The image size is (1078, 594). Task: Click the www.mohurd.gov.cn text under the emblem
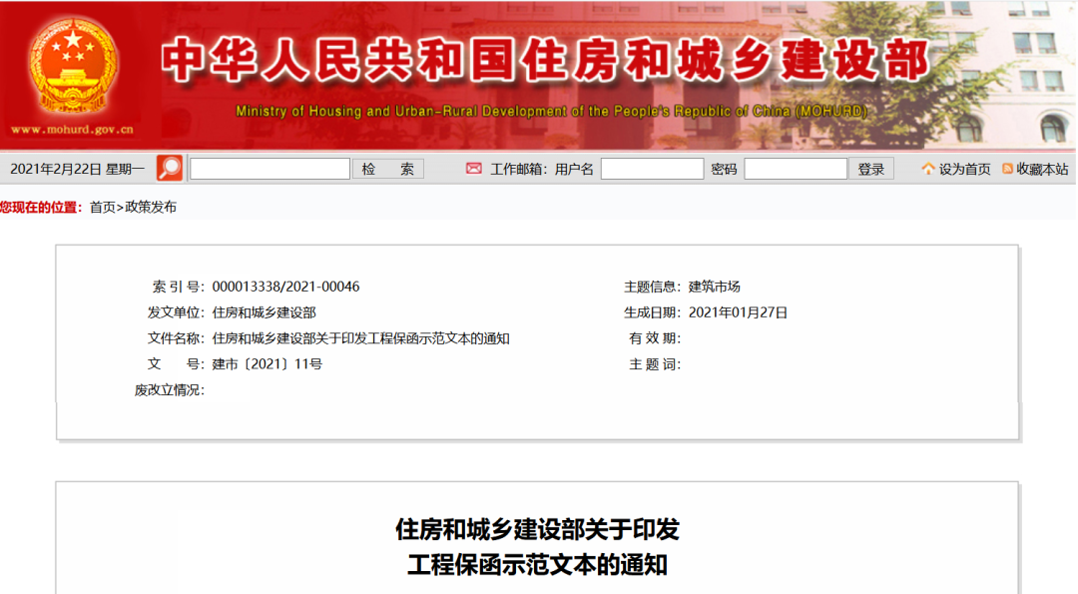click(x=72, y=129)
